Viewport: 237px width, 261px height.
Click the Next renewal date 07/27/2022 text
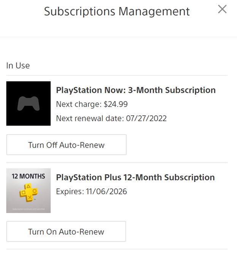111,118
